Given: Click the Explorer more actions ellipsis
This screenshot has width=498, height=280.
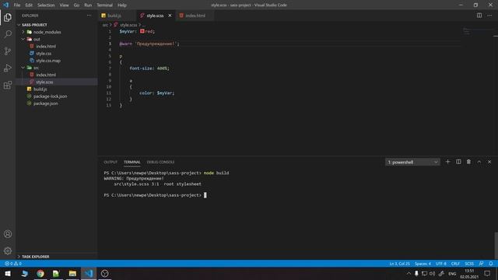Looking at the screenshot, I should click(x=89, y=16).
